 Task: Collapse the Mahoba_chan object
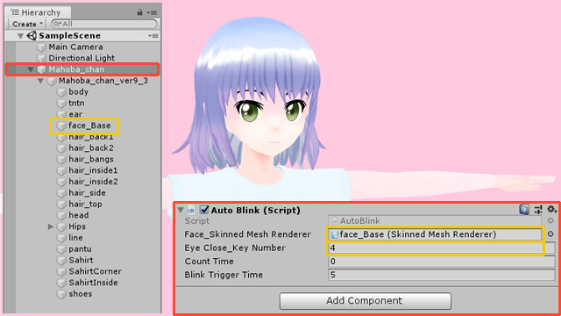tap(31, 69)
